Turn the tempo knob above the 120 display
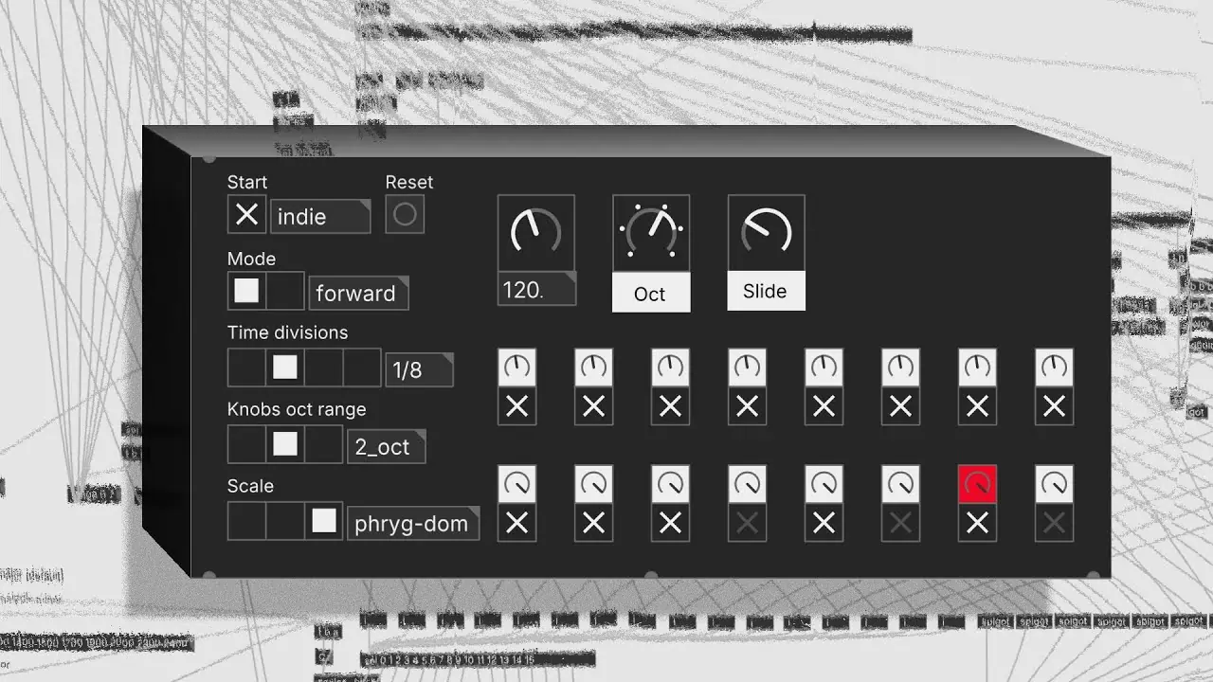 coord(535,230)
